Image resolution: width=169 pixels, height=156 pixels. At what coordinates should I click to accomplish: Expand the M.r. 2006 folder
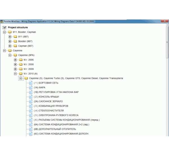point(15,60)
